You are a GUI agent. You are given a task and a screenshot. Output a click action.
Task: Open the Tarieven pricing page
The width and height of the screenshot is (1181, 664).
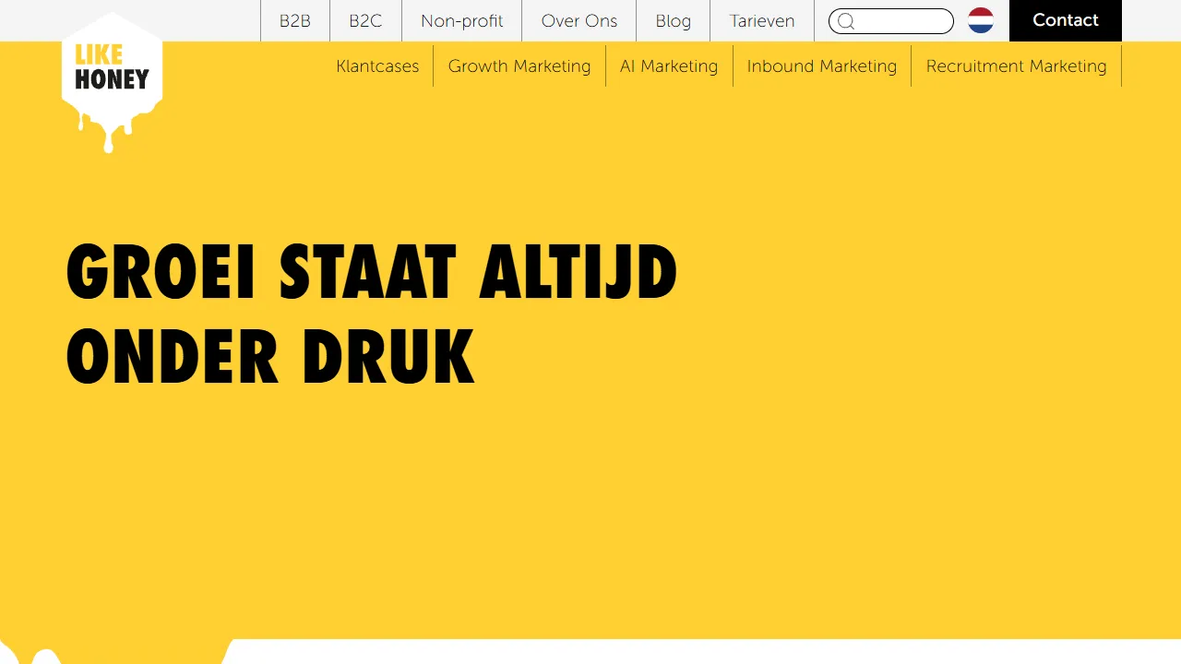click(761, 20)
